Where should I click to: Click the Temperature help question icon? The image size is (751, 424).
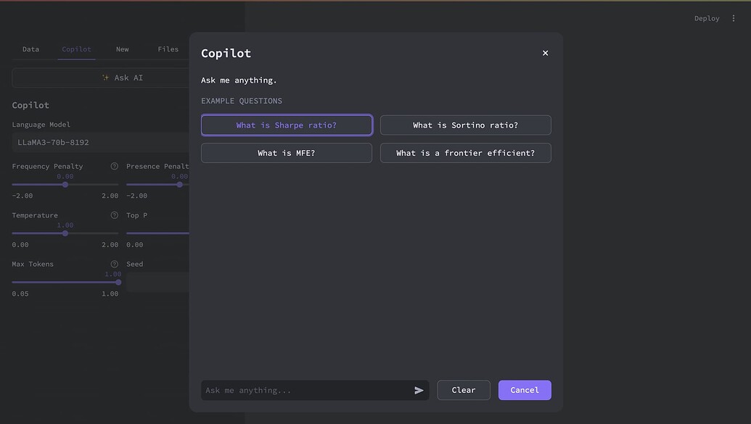click(114, 215)
